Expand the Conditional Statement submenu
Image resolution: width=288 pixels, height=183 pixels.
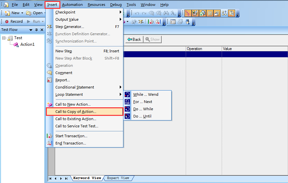tap(84, 87)
